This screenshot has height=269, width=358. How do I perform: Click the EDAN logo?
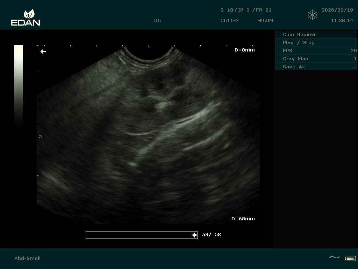pyautogui.click(x=26, y=18)
